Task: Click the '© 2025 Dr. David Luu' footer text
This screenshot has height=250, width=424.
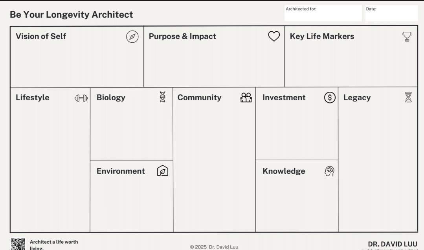Action: click(214, 247)
